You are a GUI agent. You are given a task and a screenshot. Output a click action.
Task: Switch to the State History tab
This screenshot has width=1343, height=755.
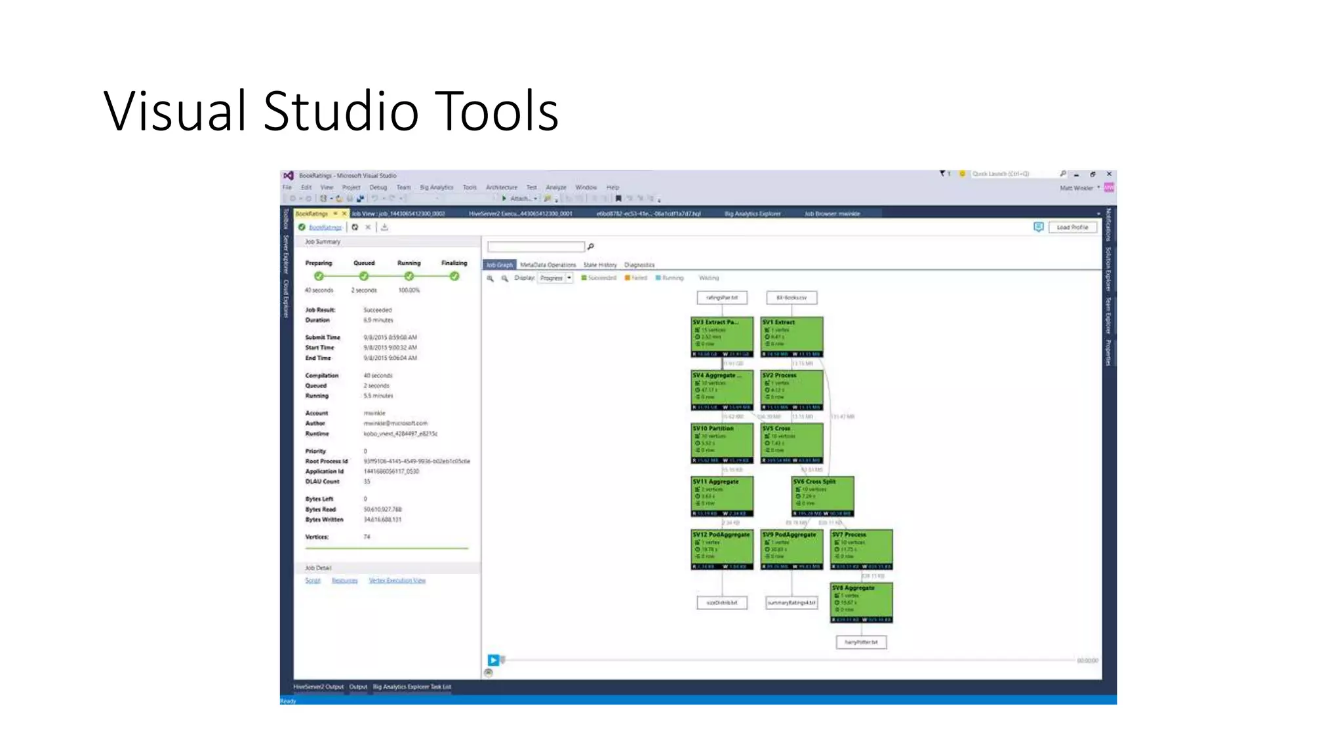point(600,265)
